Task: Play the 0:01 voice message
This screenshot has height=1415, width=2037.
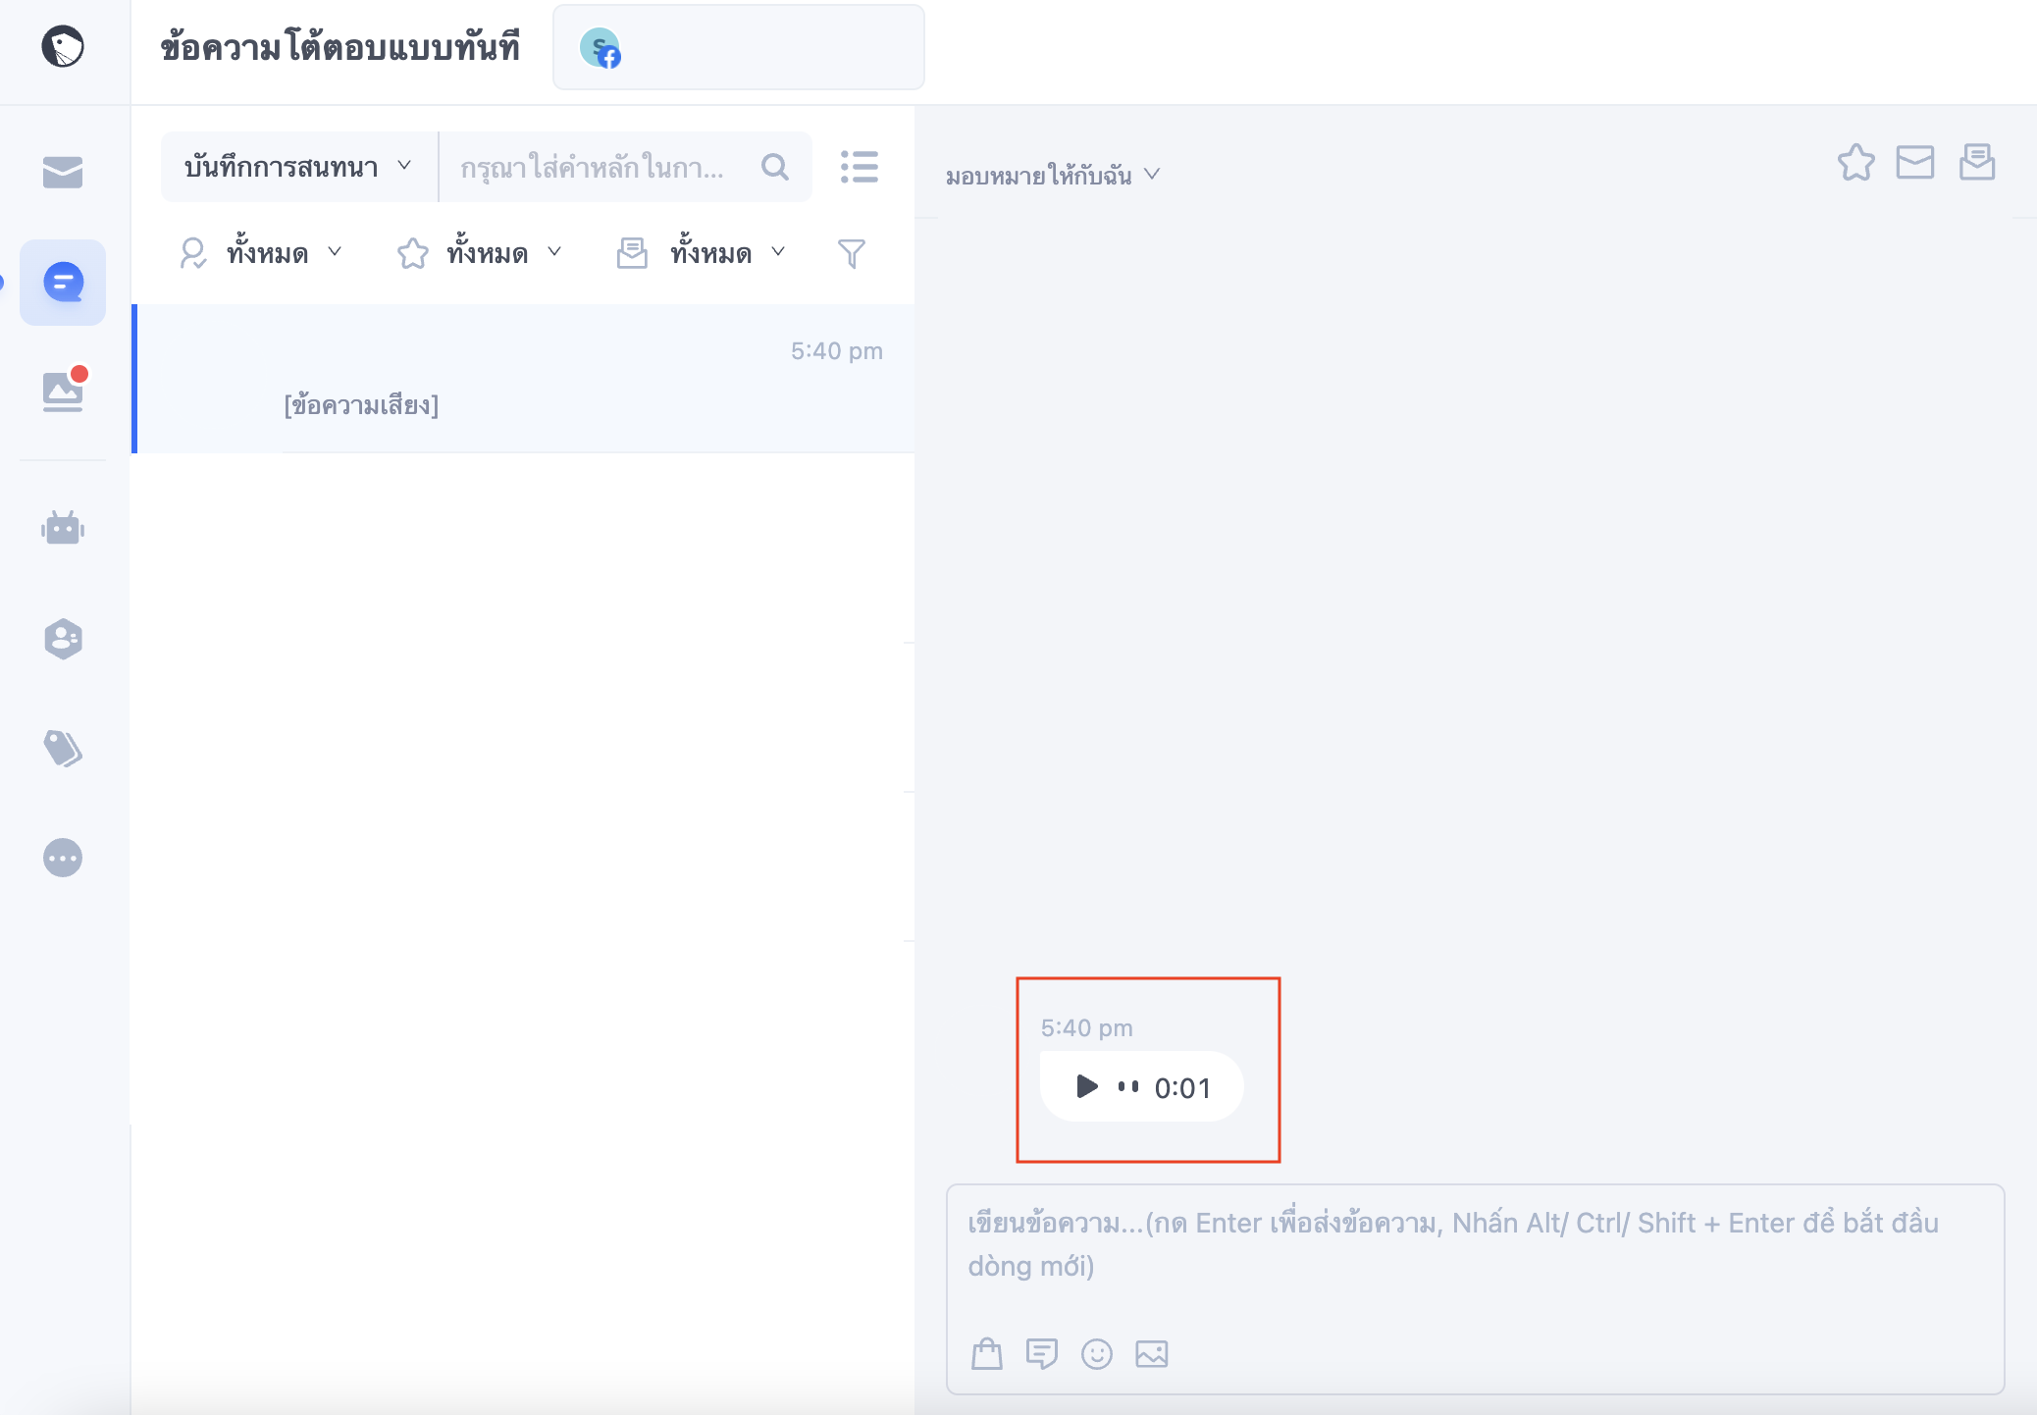Action: (x=1086, y=1086)
